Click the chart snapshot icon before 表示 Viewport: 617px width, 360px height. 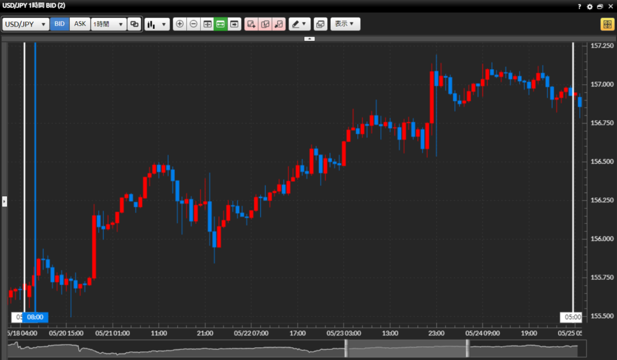(320, 24)
